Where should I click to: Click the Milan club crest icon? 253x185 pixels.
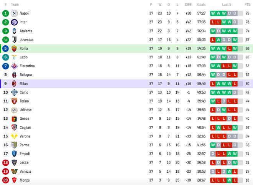[15, 84]
